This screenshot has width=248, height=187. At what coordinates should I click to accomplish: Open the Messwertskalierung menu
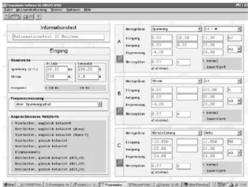[x=31, y=10]
